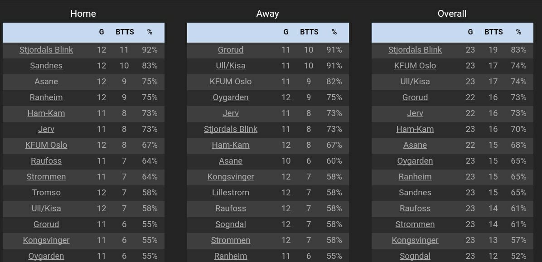Click the G column header in Overall table

470,32
